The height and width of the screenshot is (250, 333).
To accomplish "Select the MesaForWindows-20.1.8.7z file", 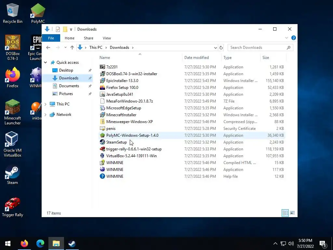I will pyautogui.click(x=129, y=101).
